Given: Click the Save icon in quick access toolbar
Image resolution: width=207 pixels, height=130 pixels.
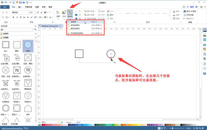Looking at the screenshot, I should click(x=20, y=2).
